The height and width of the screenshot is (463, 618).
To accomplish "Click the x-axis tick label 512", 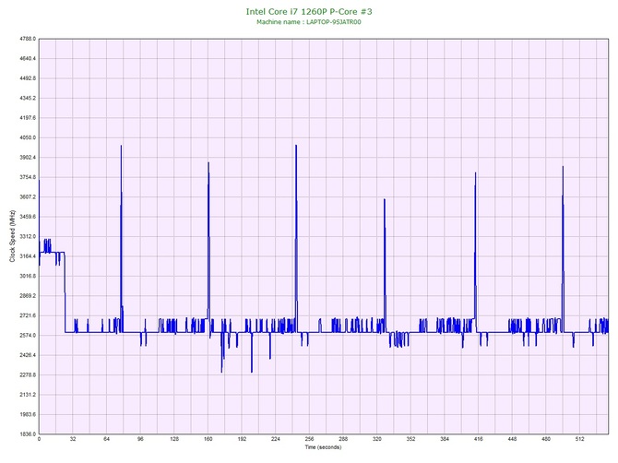I will point(580,439).
